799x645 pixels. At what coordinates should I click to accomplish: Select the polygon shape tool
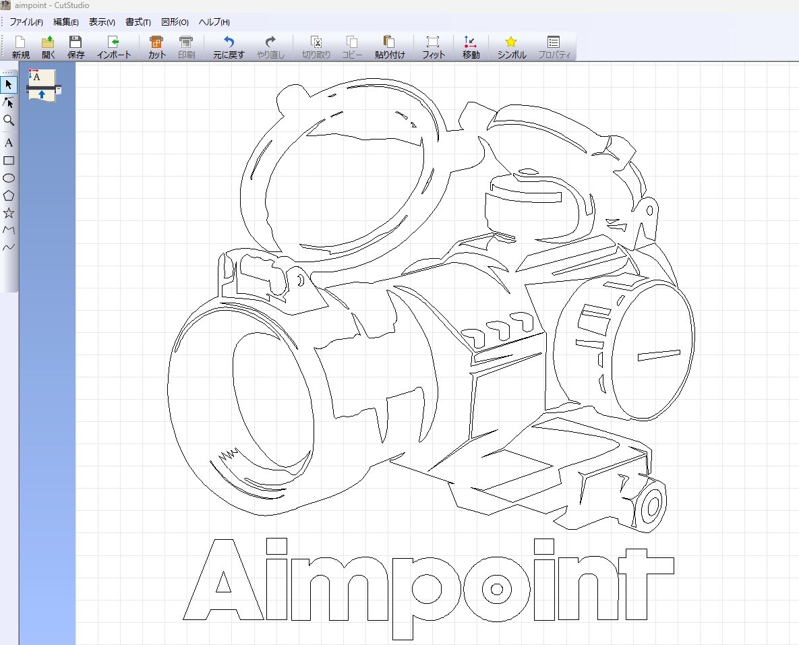click(x=9, y=195)
